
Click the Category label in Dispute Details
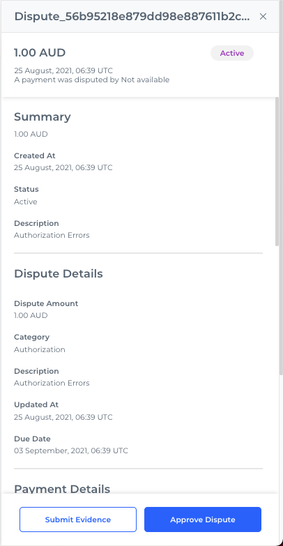pos(31,337)
